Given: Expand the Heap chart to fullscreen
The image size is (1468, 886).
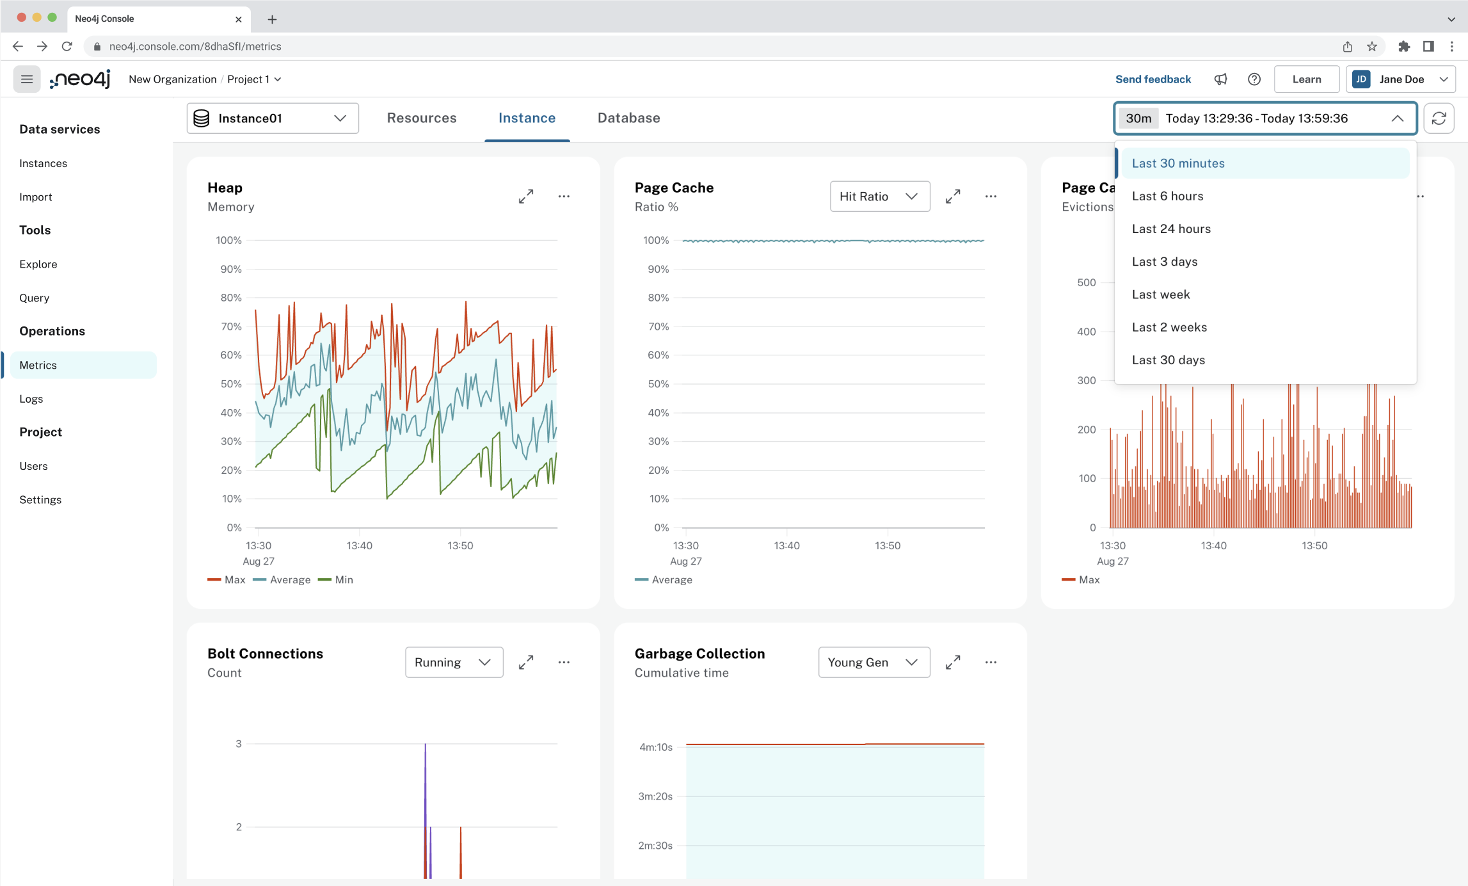Looking at the screenshot, I should point(526,197).
